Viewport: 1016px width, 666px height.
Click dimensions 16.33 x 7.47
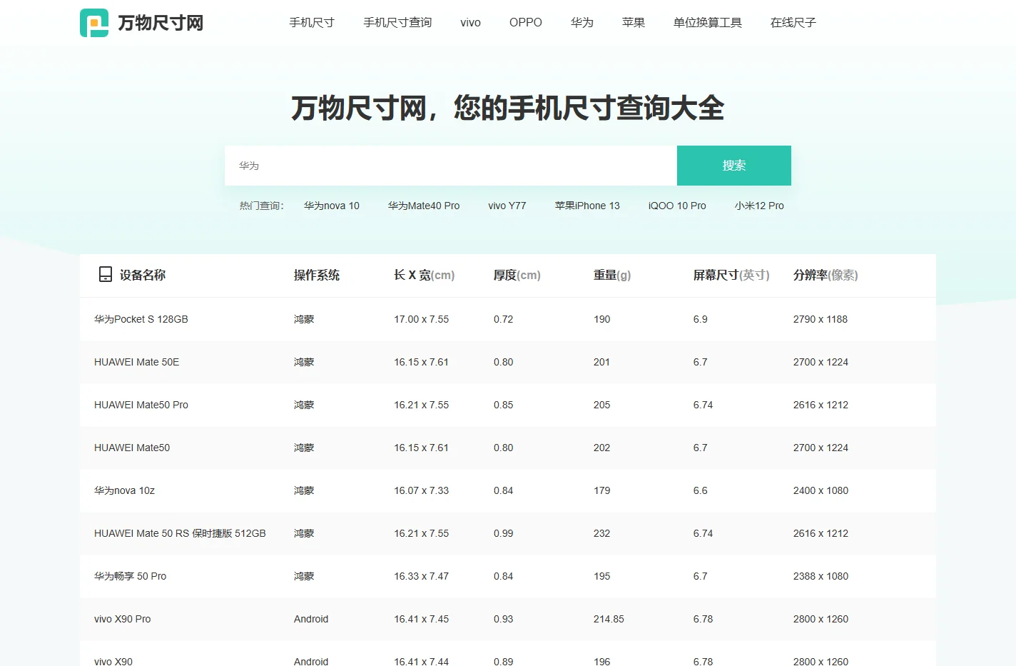(x=422, y=576)
